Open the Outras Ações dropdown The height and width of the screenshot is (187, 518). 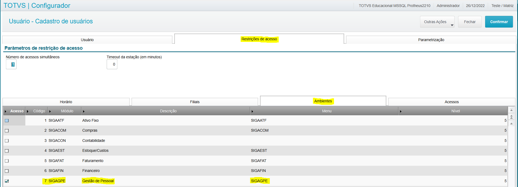[x=437, y=22]
